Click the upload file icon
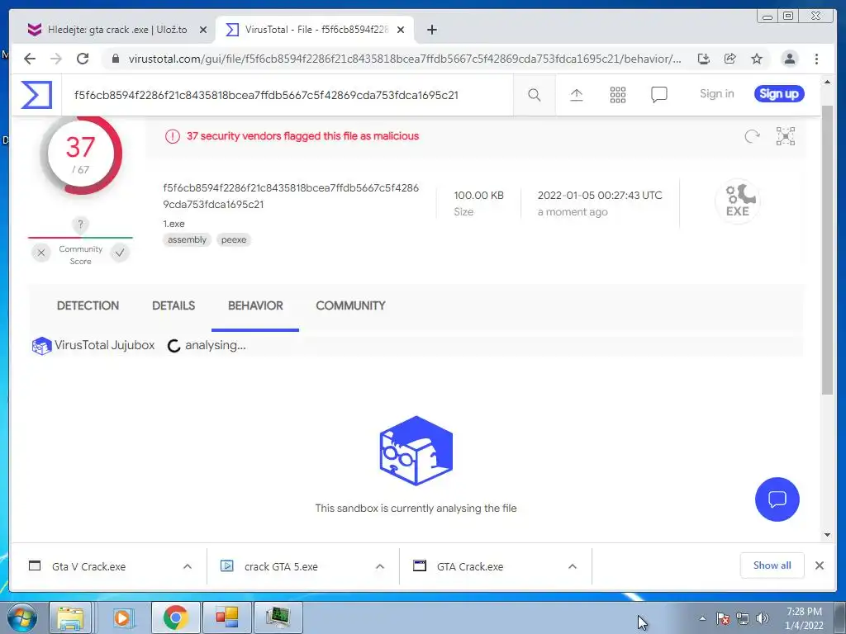Screen dimensions: 846x634 (x=576, y=95)
